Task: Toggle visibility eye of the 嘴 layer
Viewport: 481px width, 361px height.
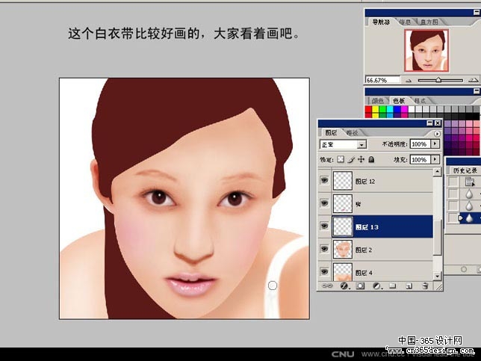Action: pyautogui.click(x=324, y=203)
